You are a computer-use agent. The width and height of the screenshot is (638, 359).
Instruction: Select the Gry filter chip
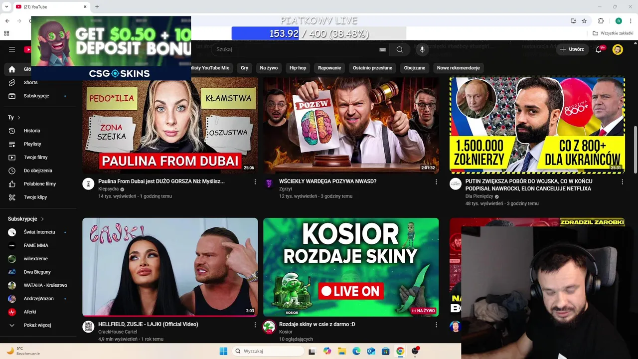click(x=244, y=68)
